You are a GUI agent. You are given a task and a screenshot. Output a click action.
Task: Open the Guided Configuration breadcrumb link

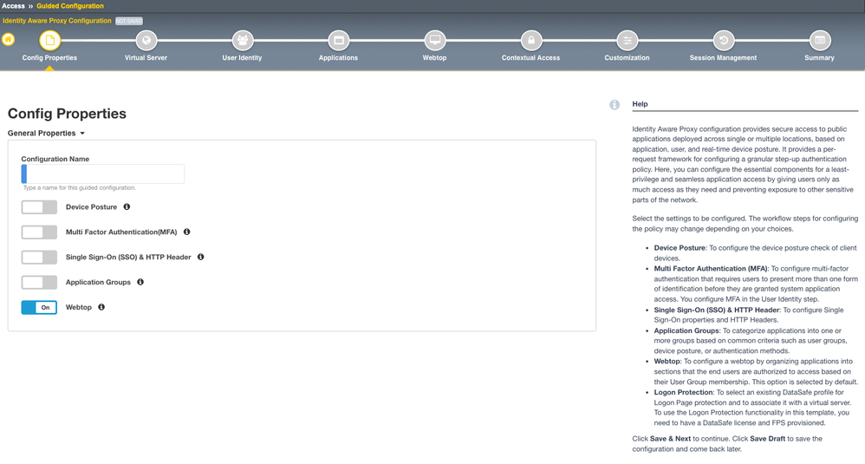point(70,6)
